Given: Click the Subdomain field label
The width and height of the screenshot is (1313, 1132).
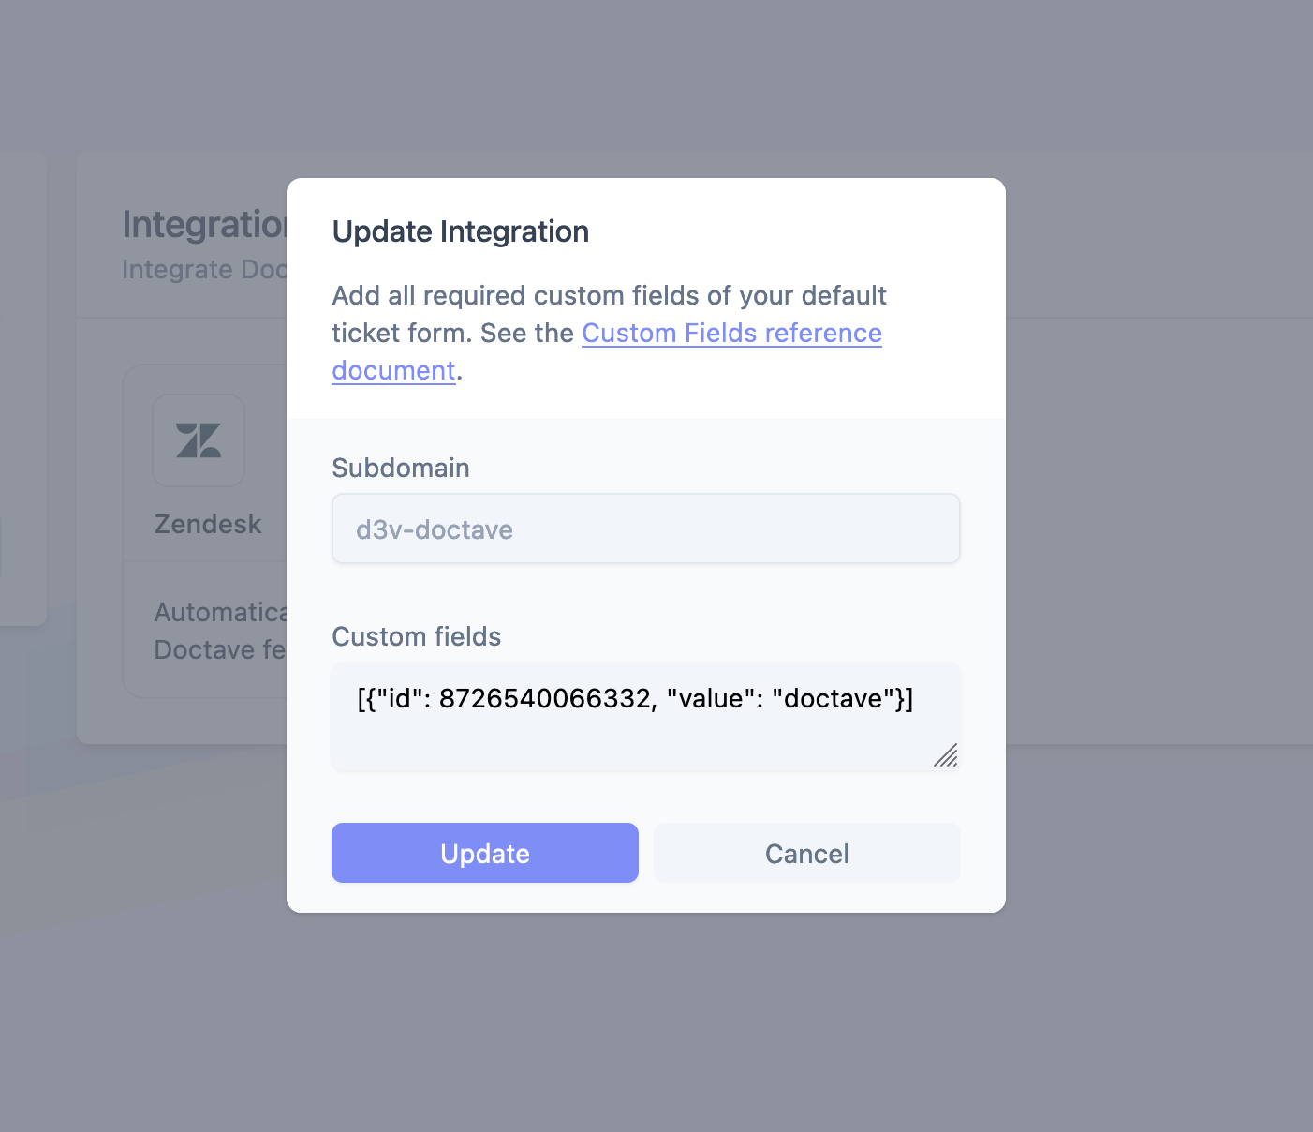Looking at the screenshot, I should click(x=400, y=468).
